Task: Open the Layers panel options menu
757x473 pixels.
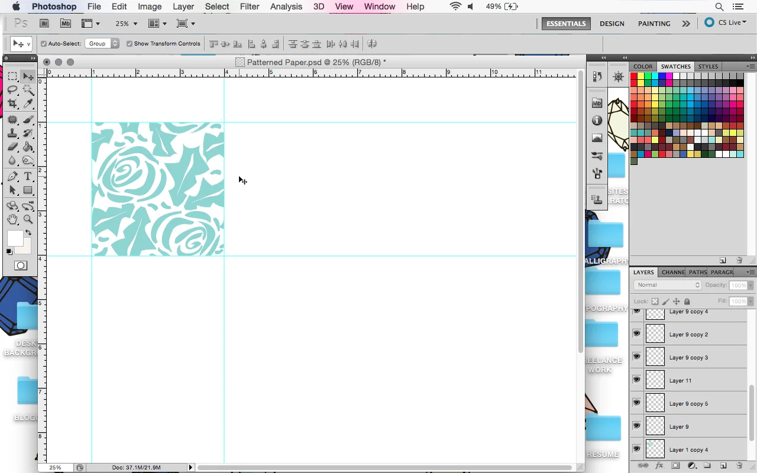Action: [751, 272]
